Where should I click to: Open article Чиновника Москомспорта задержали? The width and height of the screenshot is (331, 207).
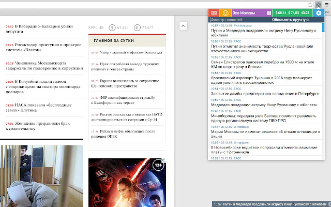(44, 66)
